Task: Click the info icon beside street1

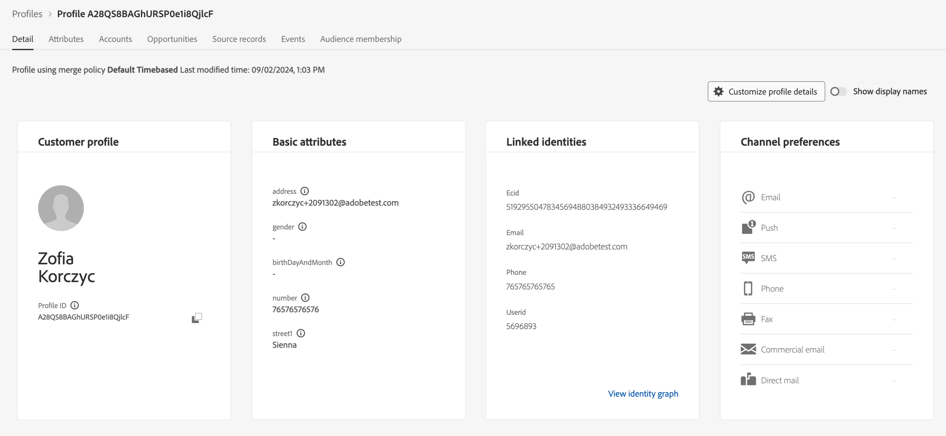Action: click(x=301, y=333)
